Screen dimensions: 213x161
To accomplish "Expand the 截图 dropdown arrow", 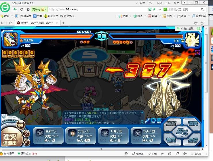I will [x=174, y=16].
